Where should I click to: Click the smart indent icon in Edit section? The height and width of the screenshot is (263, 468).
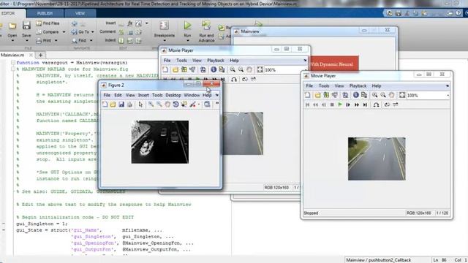pyautogui.click(x=121, y=41)
